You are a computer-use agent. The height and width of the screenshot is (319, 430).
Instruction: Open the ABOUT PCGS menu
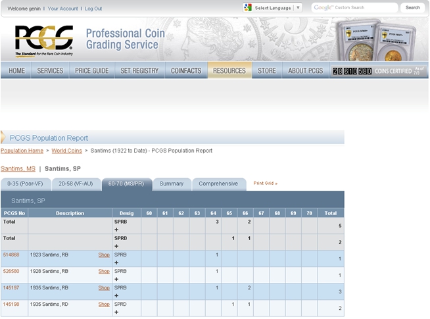point(305,71)
